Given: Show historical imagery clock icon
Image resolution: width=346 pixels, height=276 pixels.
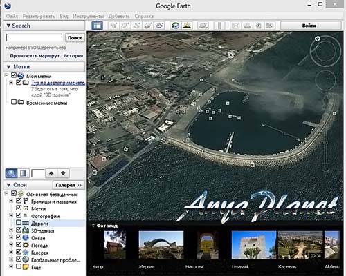Looking at the screenshot, I should tap(175, 26).
